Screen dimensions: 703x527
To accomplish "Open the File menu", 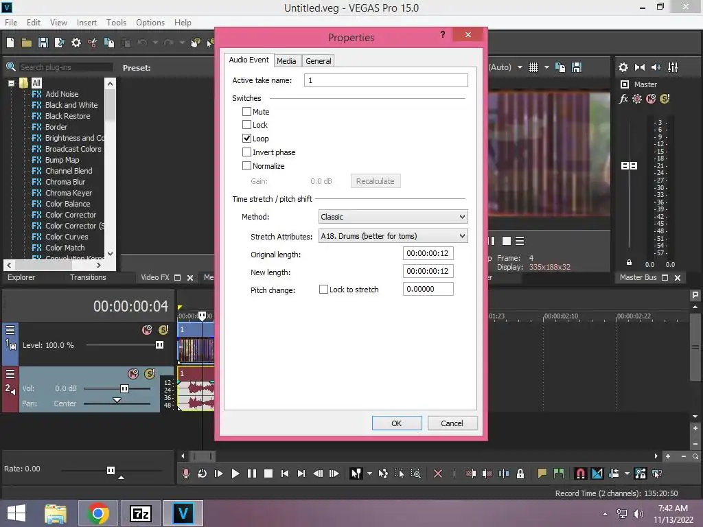I will 11,23.
